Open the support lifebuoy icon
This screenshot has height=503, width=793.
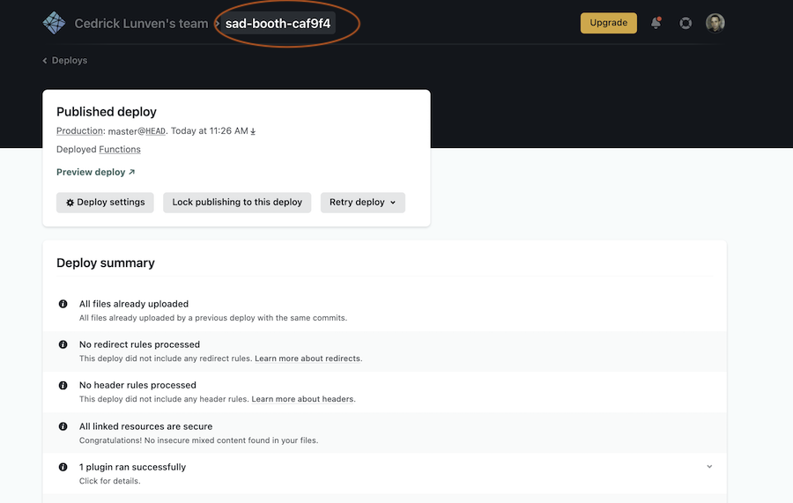click(686, 23)
